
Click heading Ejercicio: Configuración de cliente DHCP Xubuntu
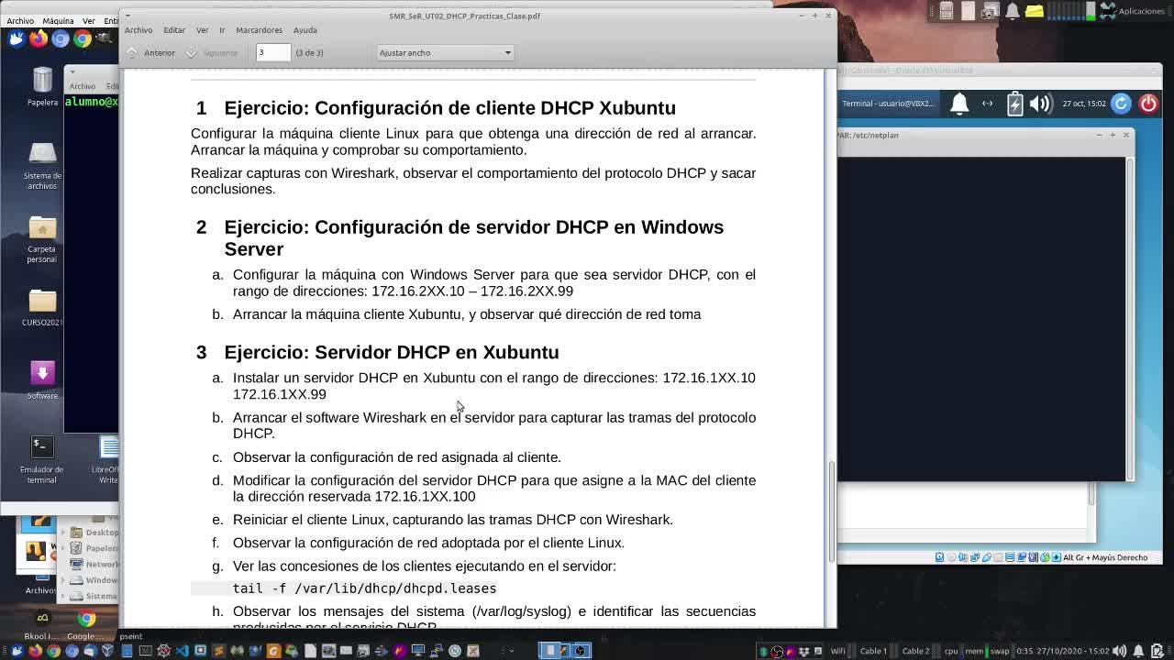tap(449, 108)
